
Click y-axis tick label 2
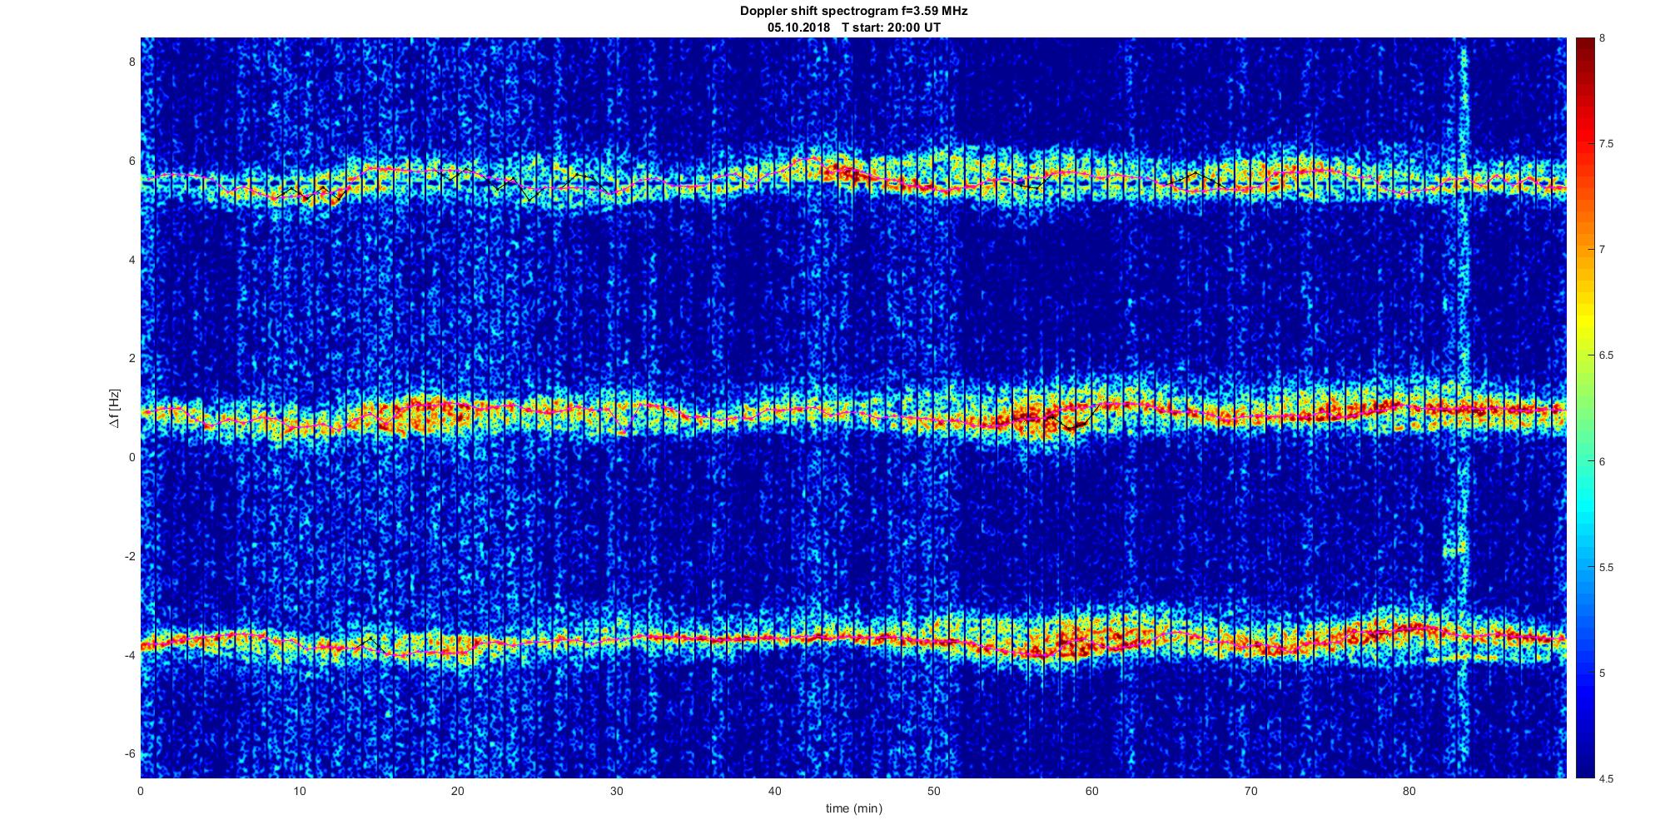click(132, 358)
